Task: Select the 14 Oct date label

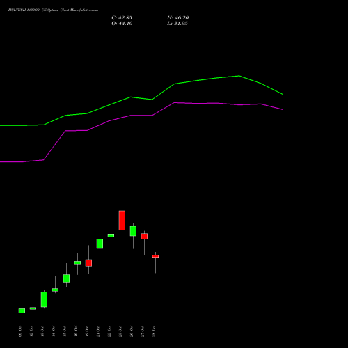Action: click(54, 331)
